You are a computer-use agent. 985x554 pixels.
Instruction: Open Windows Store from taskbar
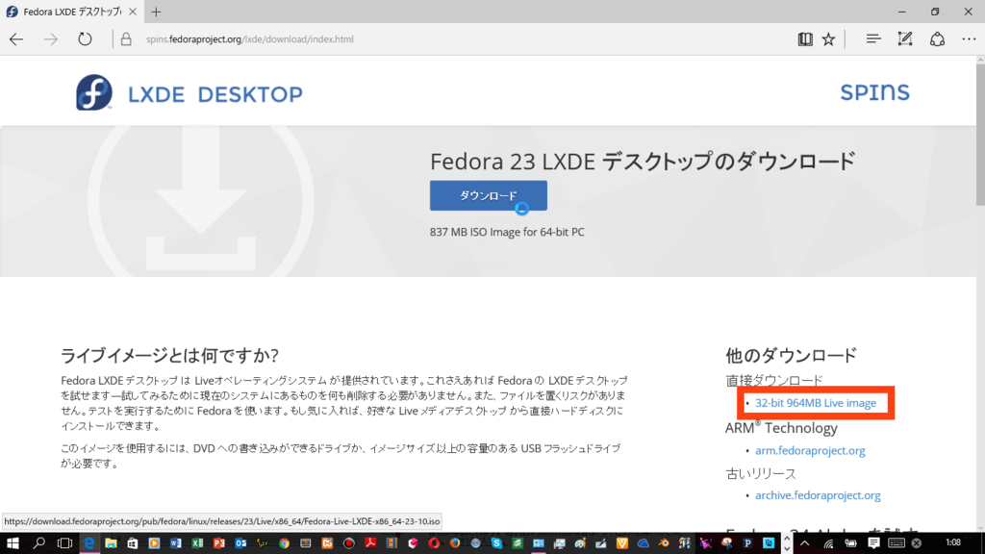132,543
